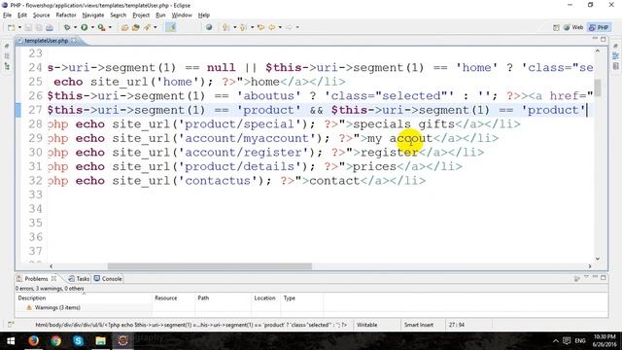Screen dimensions: 622x350
Task: Switch to the Console tab
Action: click(x=108, y=279)
